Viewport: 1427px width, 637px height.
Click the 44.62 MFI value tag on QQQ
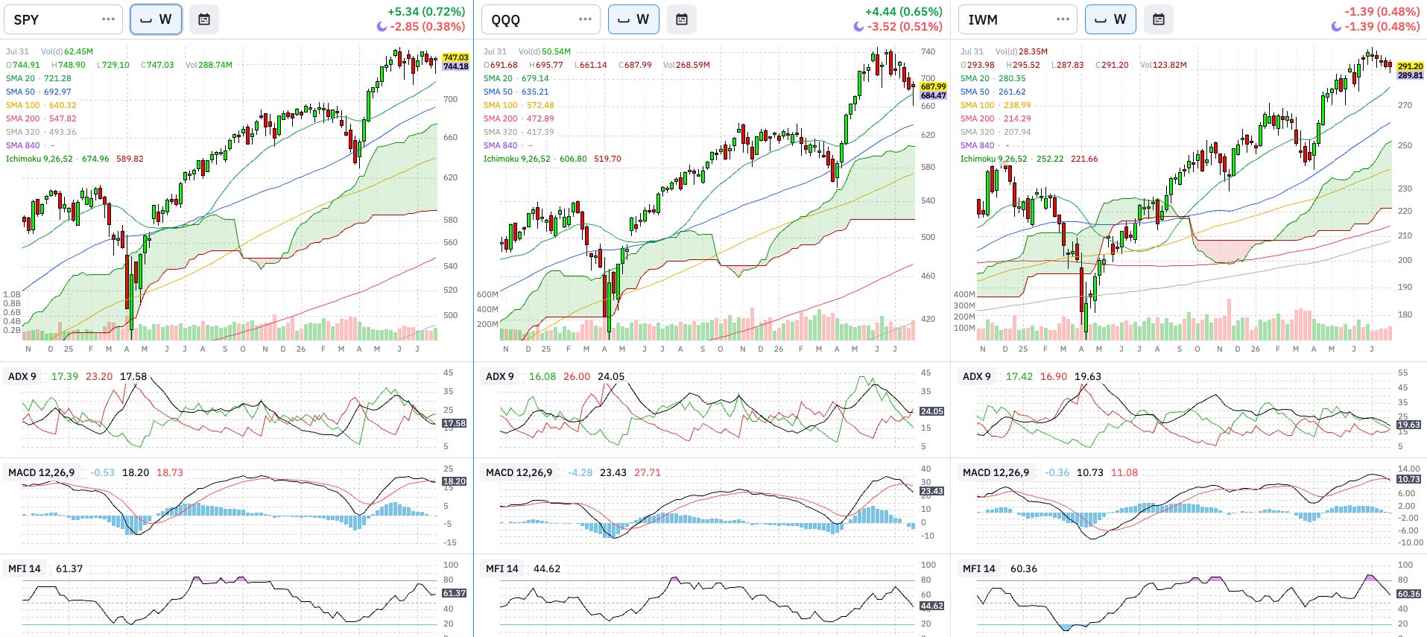(x=932, y=606)
